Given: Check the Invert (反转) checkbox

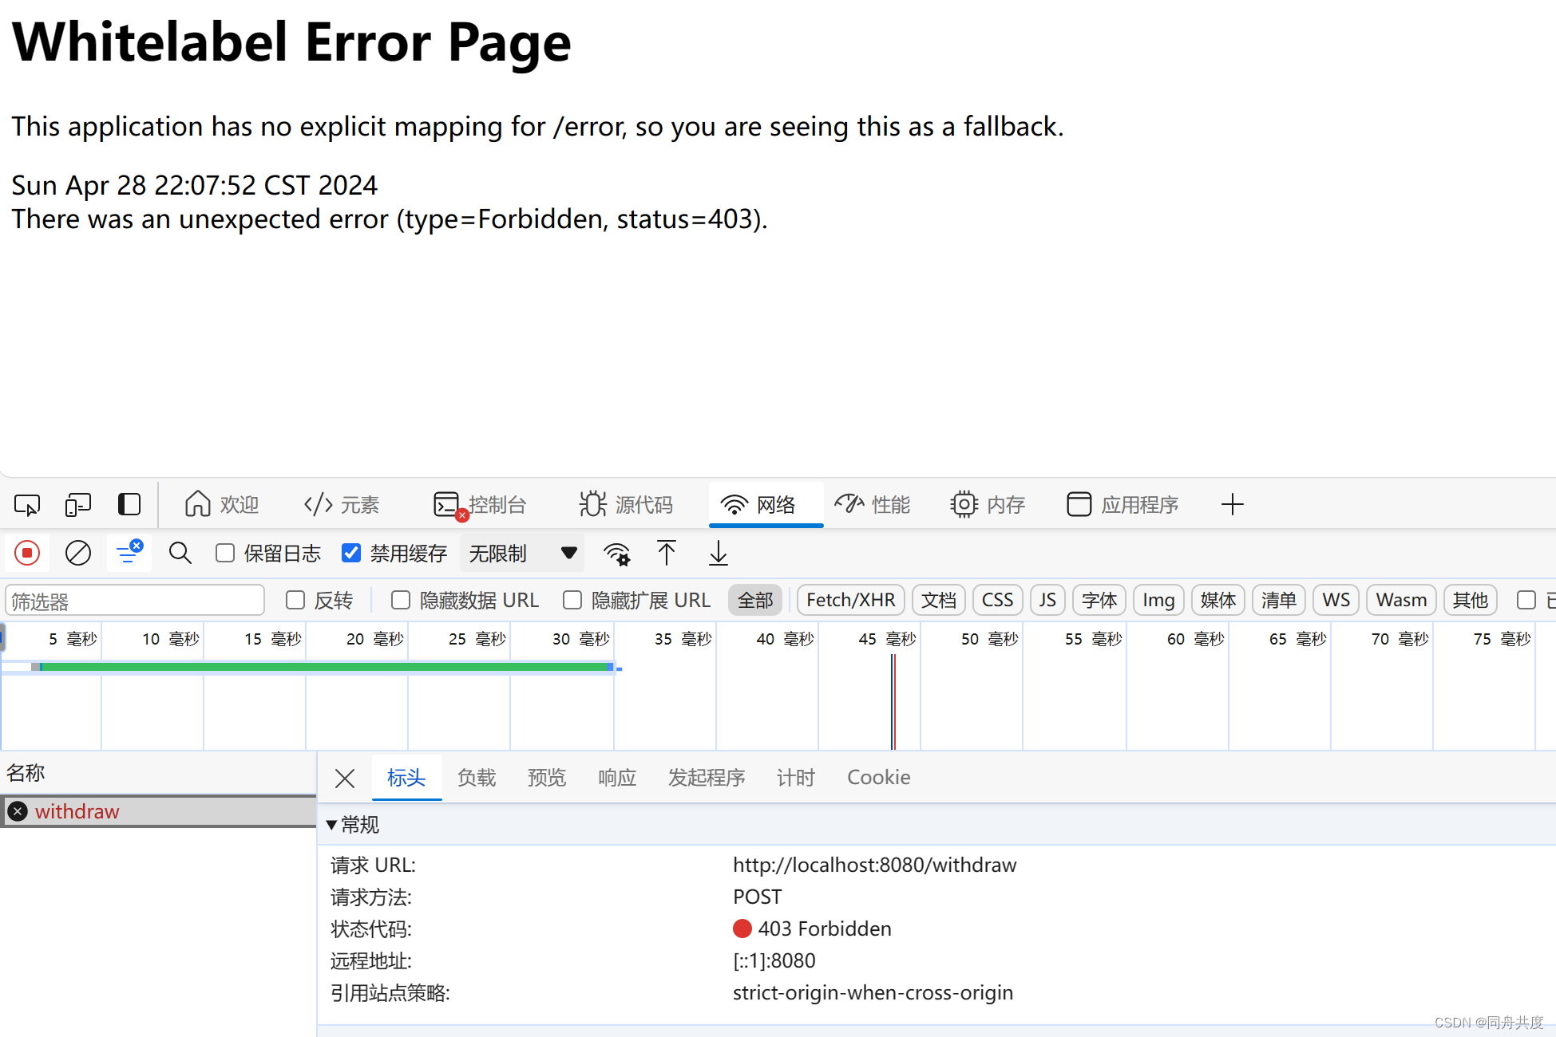Looking at the screenshot, I should (x=295, y=600).
